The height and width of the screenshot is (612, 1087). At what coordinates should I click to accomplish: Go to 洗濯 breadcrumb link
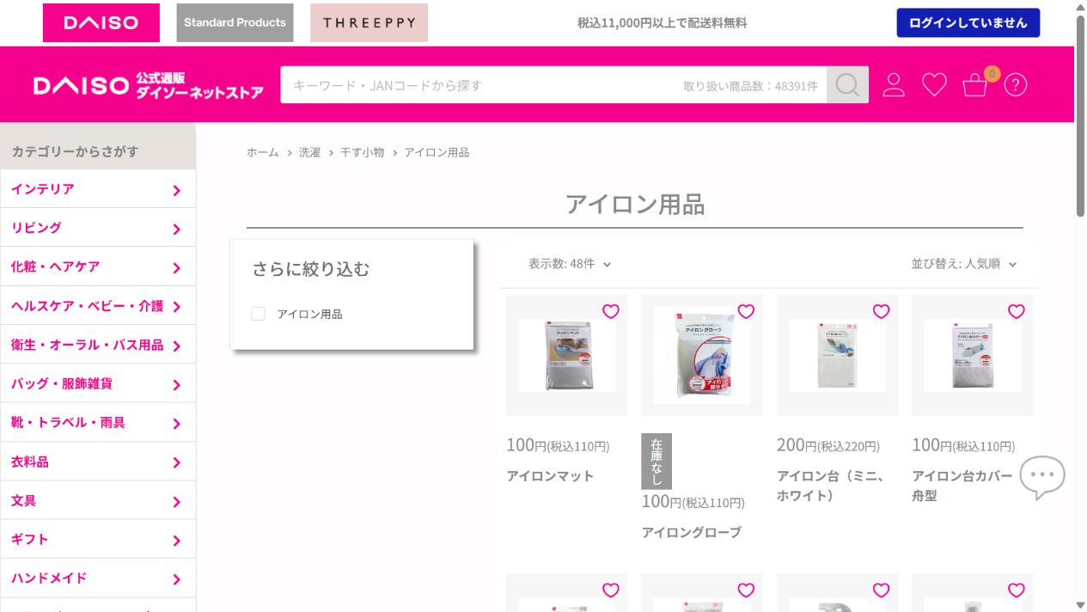point(310,152)
